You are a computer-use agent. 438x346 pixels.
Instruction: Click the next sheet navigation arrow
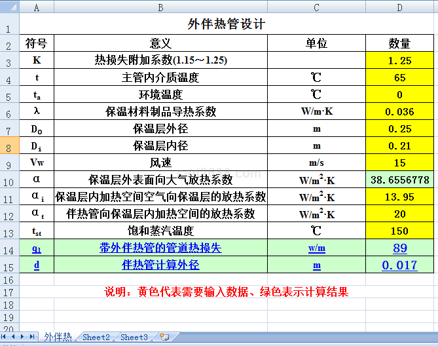tap(24, 337)
